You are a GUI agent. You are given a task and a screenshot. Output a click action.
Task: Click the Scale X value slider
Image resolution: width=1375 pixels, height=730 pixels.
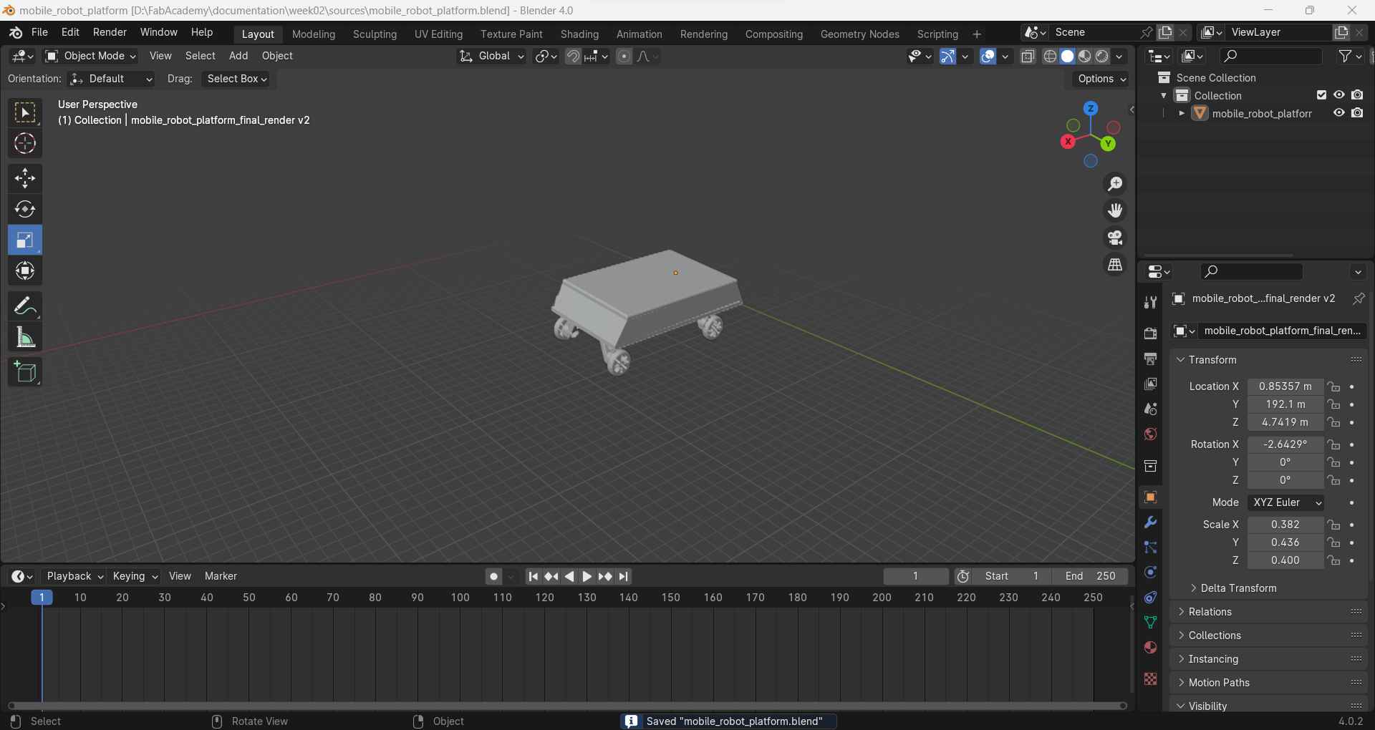[x=1285, y=525]
